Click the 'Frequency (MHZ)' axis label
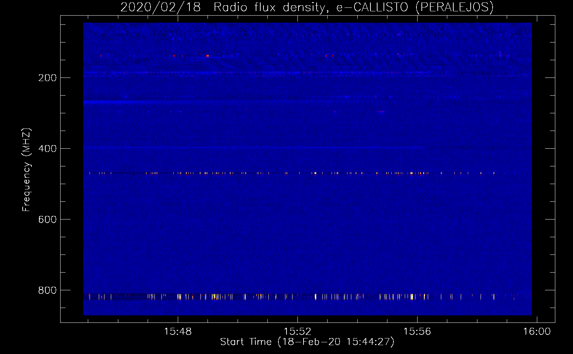 [27, 170]
